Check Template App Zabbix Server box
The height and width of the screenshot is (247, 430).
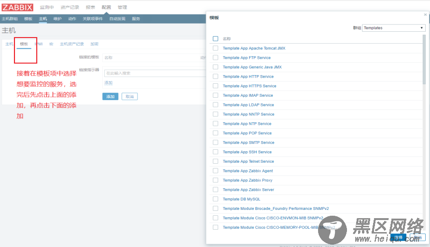216,190
